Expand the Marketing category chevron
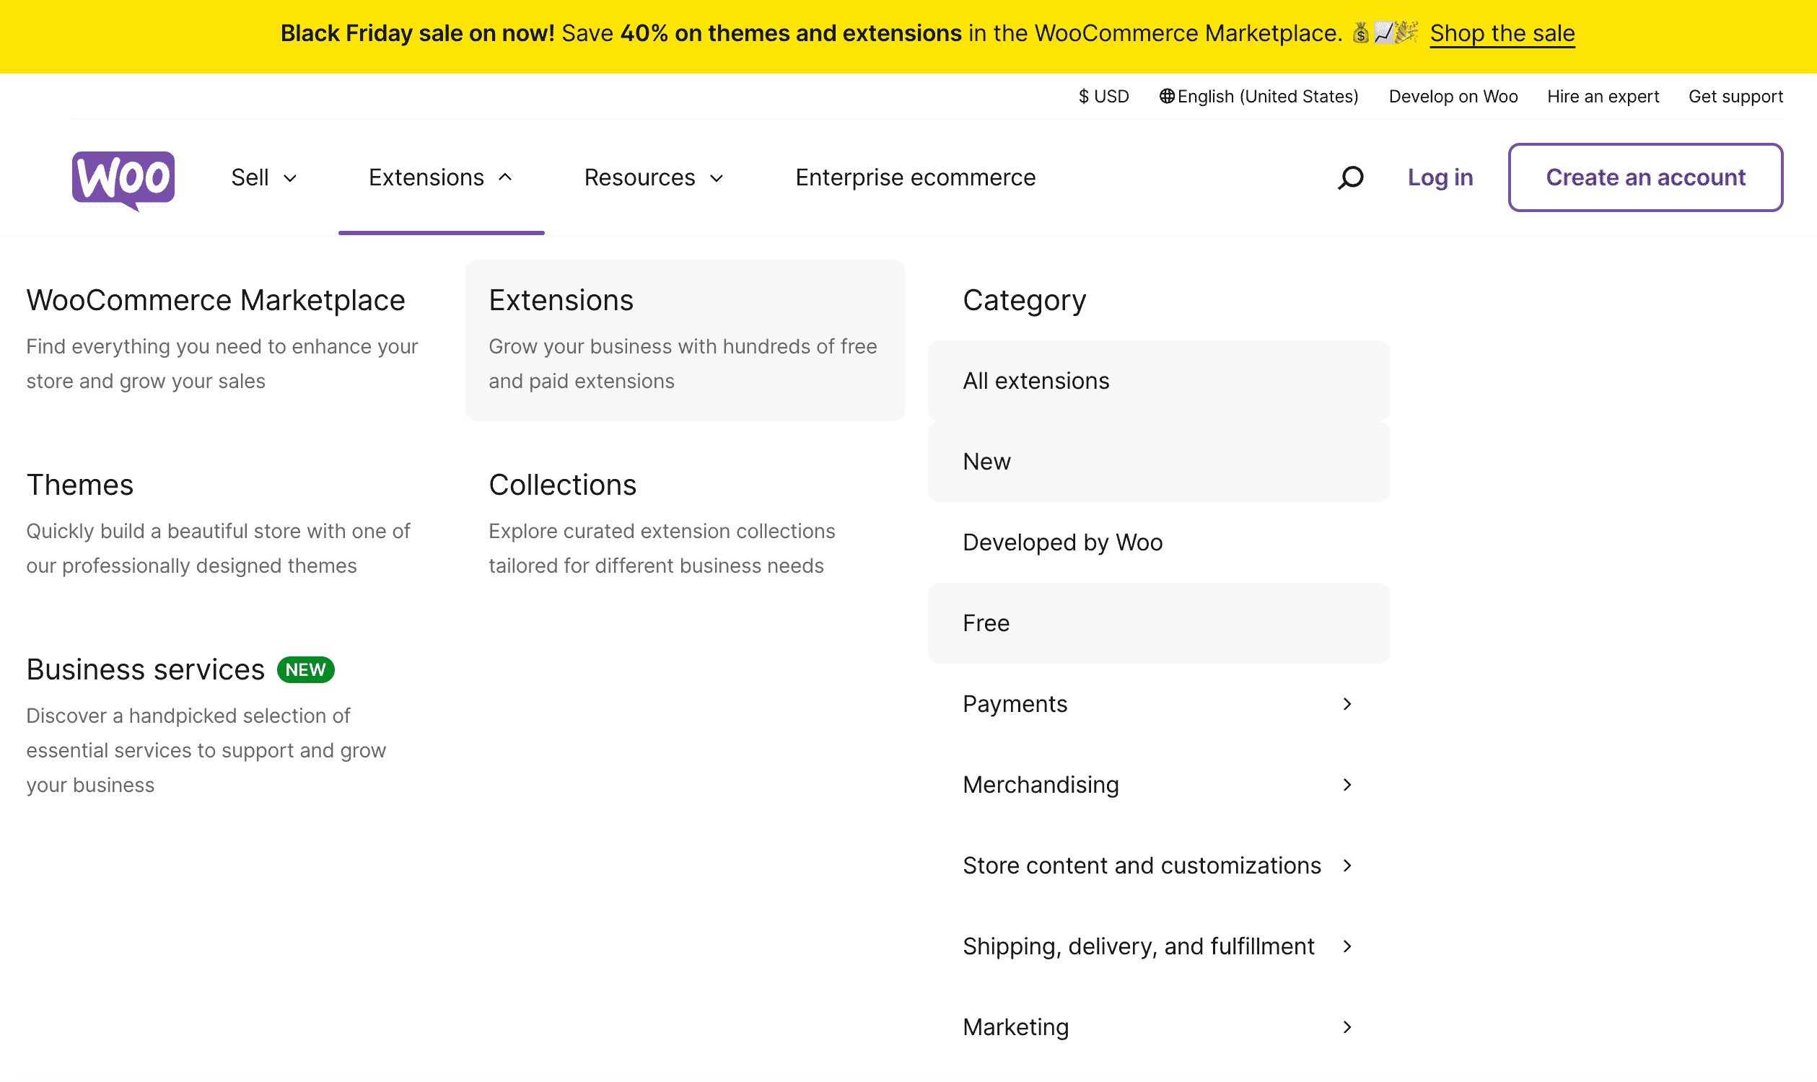 [x=1347, y=1027]
